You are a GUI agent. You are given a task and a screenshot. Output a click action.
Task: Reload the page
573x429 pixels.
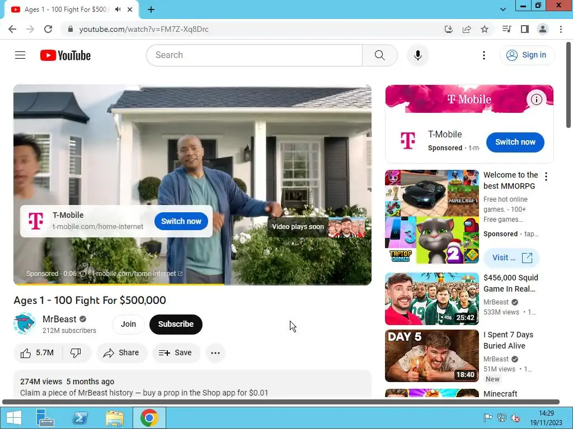pyautogui.click(x=48, y=29)
